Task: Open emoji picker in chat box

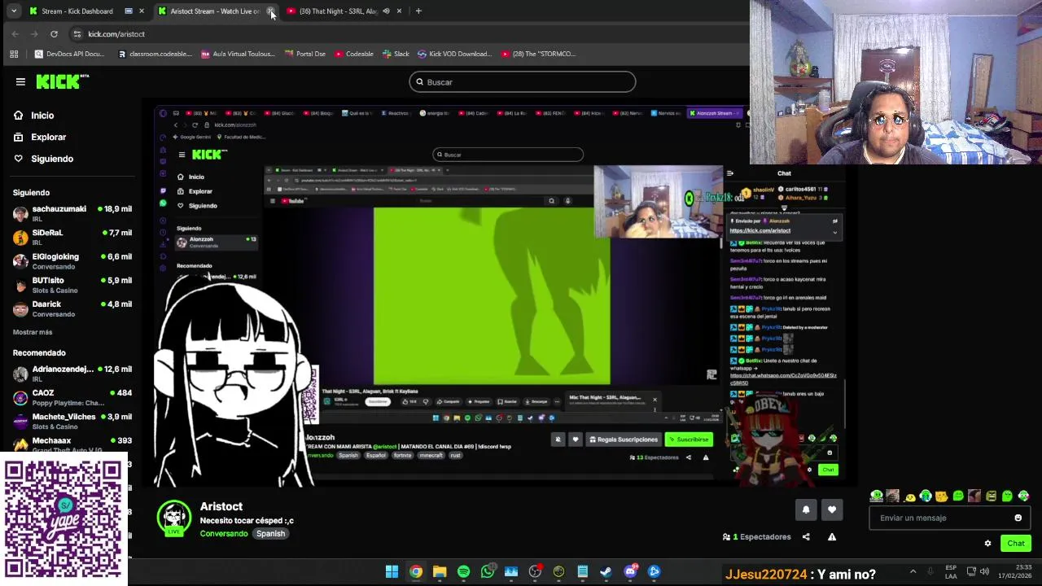Action: pos(1018,518)
